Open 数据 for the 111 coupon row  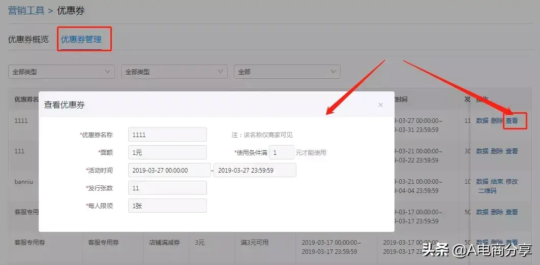[482, 151]
